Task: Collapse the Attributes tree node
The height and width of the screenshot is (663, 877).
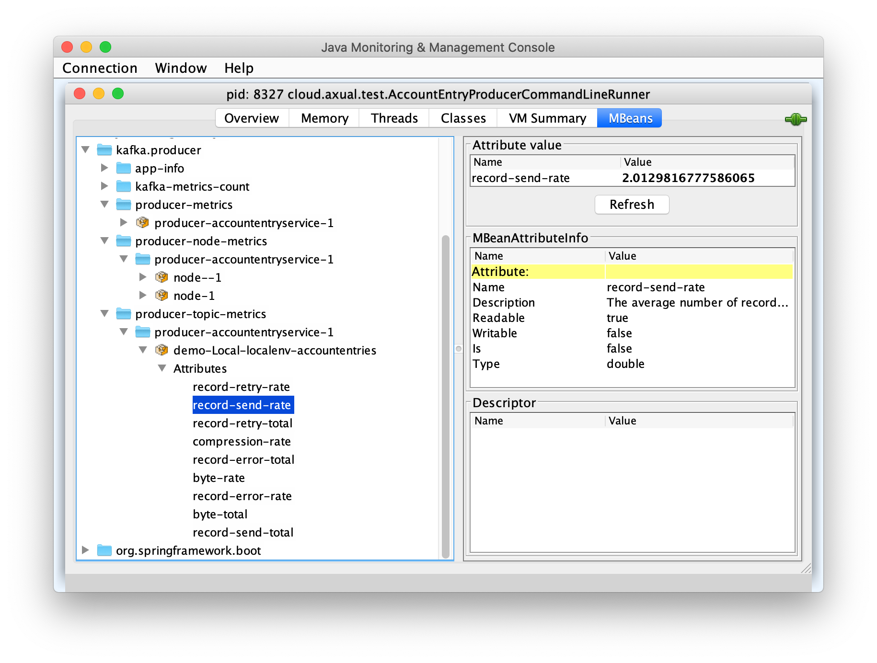Action: (x=162, y=368)
